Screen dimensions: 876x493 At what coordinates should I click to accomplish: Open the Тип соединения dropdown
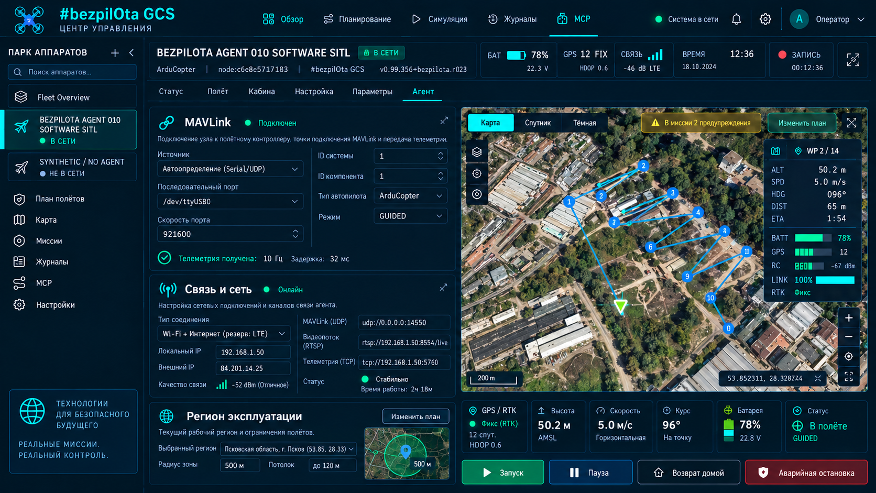pos(224,334)
